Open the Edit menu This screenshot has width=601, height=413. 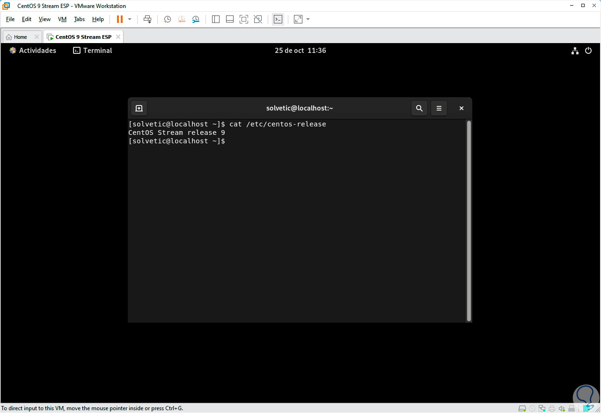click(27, 19)
